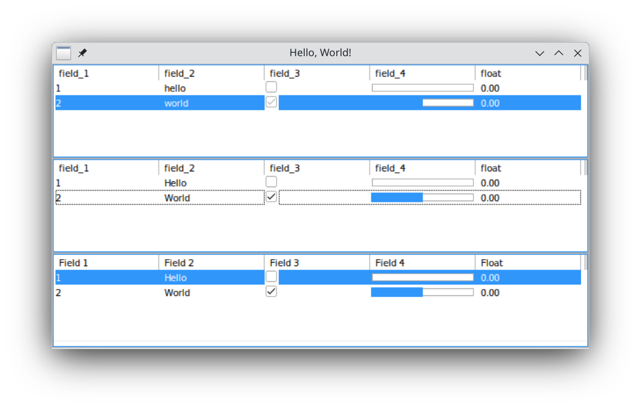The image size is (641, 410).
Task: Click 'Field 3' header in bottom table
Action: (316, 263)
